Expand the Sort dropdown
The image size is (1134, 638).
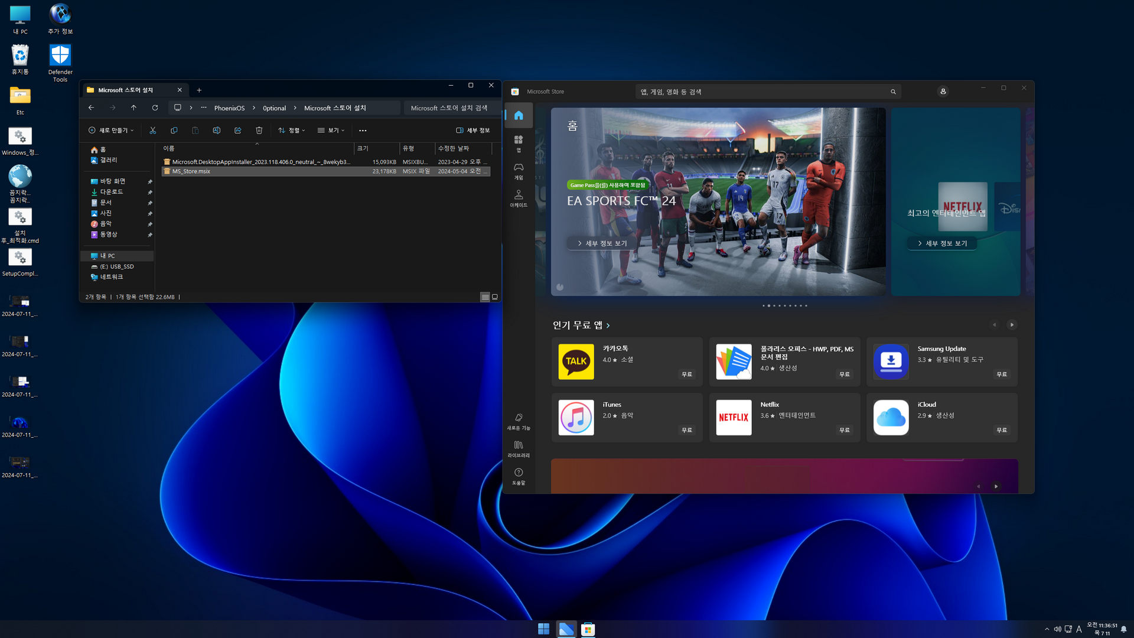pos(291,130)
